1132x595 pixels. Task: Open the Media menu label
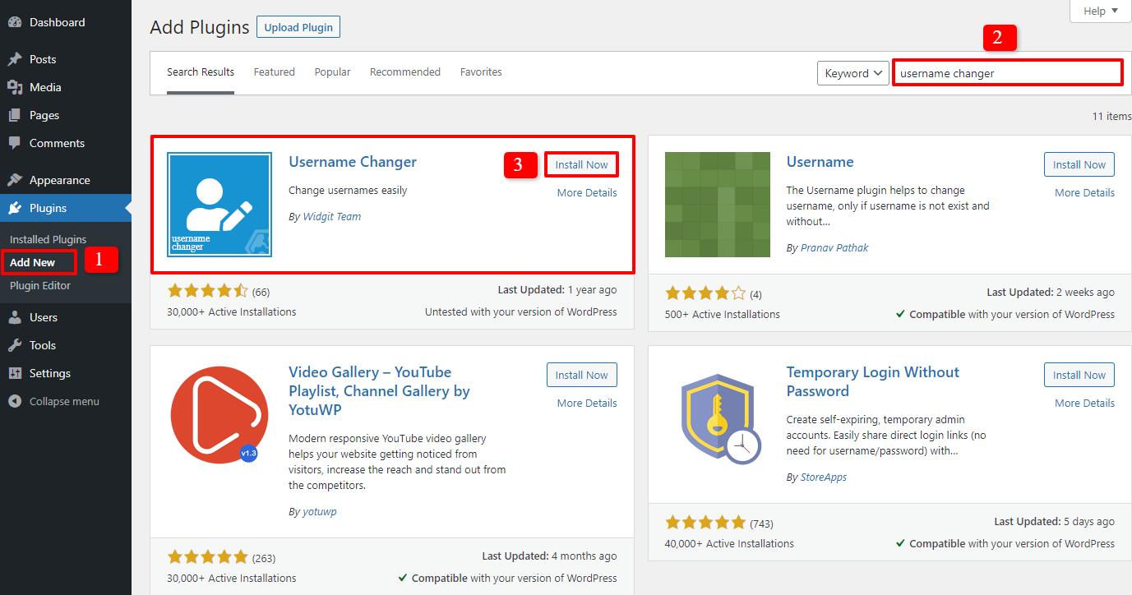pos(45,87)
